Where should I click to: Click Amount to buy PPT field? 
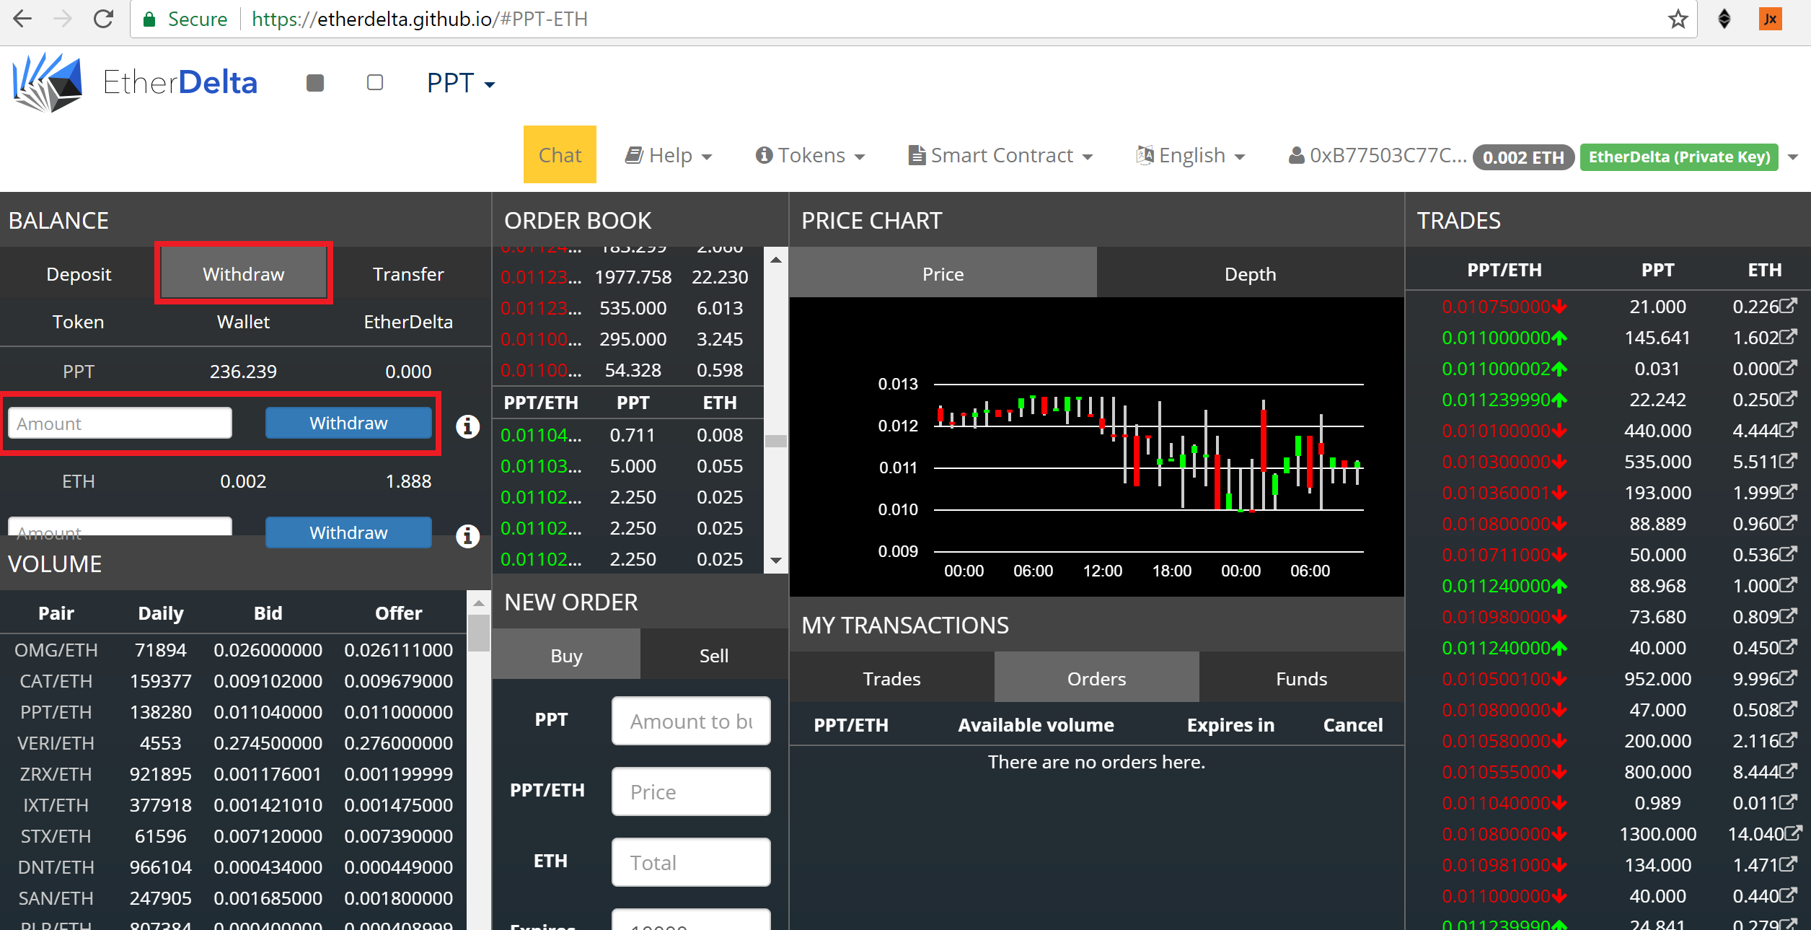pyautogui.click(x=691, y=721)
